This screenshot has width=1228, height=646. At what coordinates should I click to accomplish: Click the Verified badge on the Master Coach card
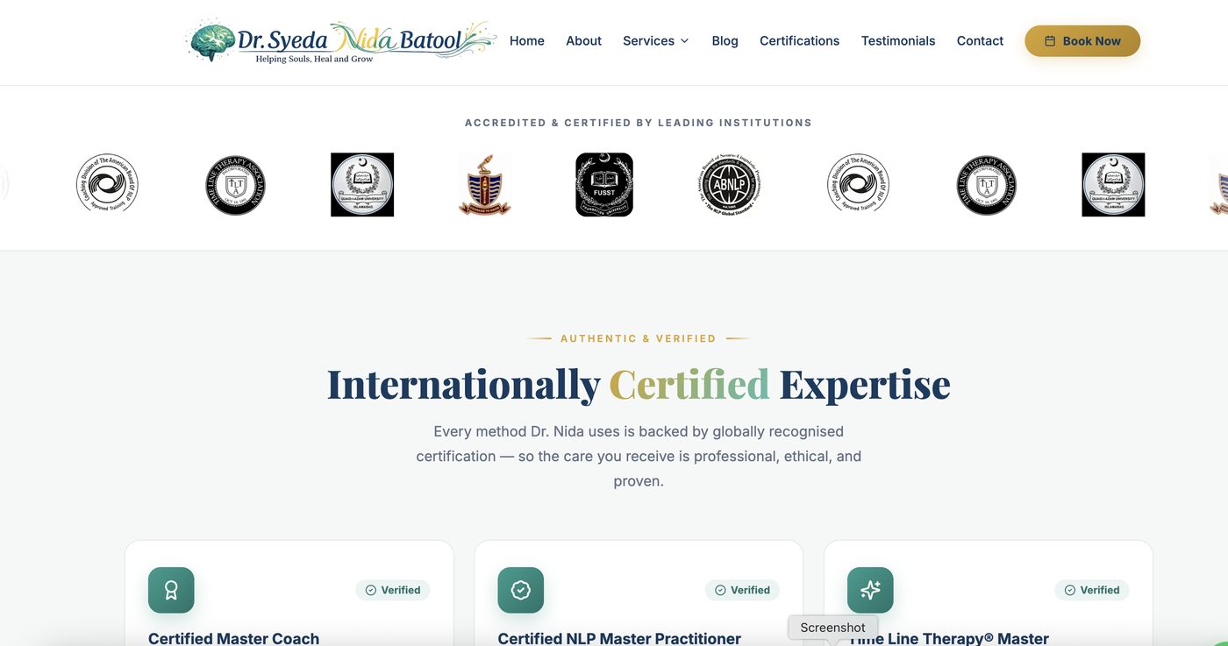[393, 590]
